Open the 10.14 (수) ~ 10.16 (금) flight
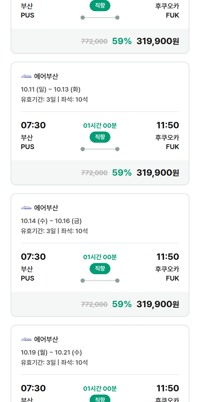 (100, 255)
